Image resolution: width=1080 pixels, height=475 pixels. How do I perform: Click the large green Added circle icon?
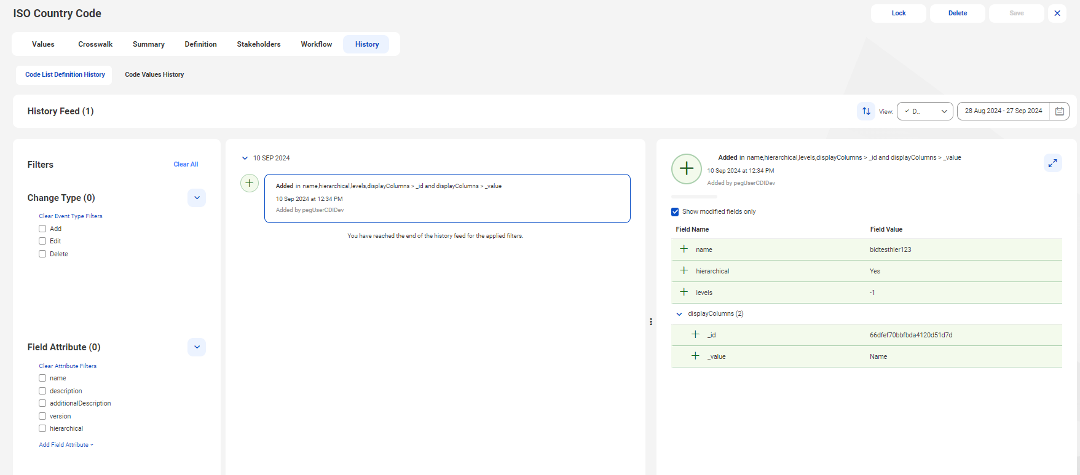click(x=686, y=169)
